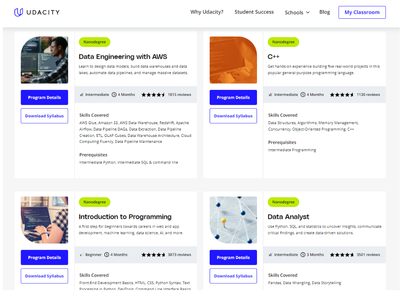401x296 pixels.
Task: Open the Introduction to Programming title
Action: point(125,217)
